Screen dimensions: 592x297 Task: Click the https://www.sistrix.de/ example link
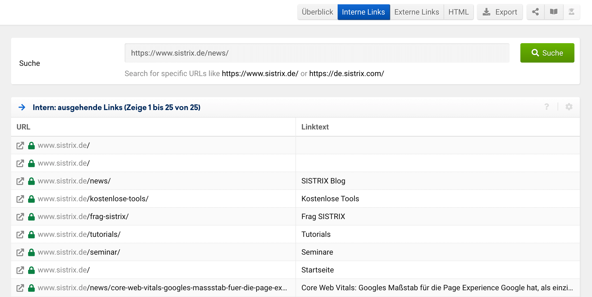(260, 73)
